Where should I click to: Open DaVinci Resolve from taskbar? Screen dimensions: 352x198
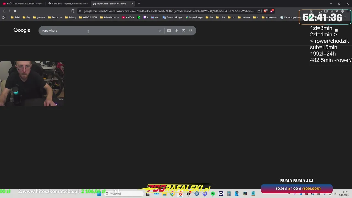click(x=245, y=194)
